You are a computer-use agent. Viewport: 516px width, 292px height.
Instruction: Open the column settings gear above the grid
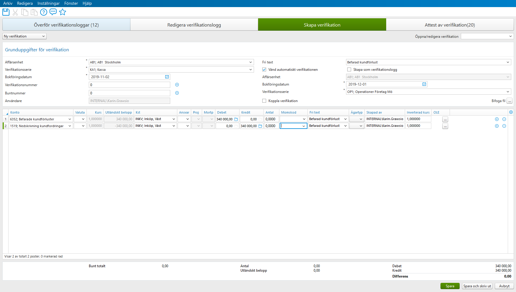(511, 112)
